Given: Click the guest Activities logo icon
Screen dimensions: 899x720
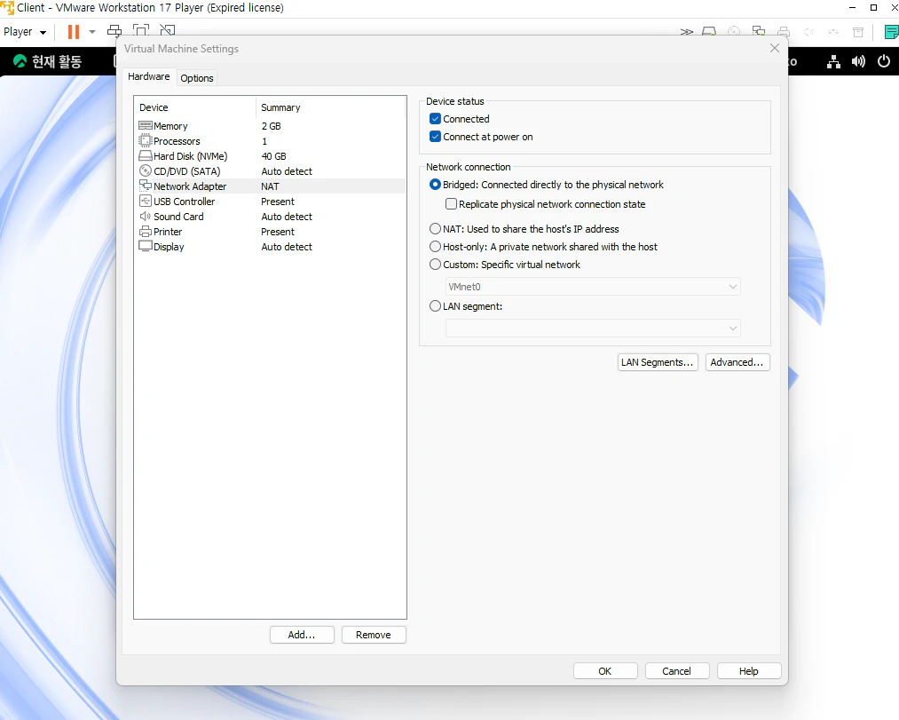Looking at the screenshot, I should pyautogui.click(x=20, y=60).
